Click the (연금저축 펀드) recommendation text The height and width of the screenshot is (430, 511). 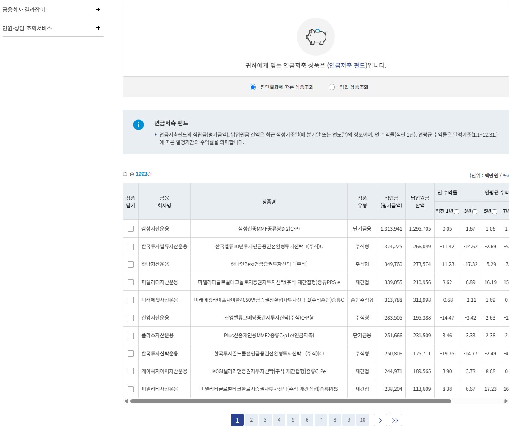pos(347,65)
